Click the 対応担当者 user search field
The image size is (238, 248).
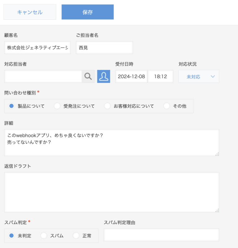pyautogui.click(x=43, y=76)
